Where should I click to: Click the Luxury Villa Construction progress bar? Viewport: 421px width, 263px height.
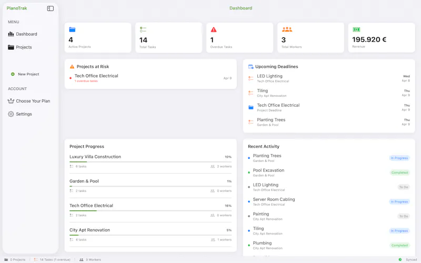point(151,162)
